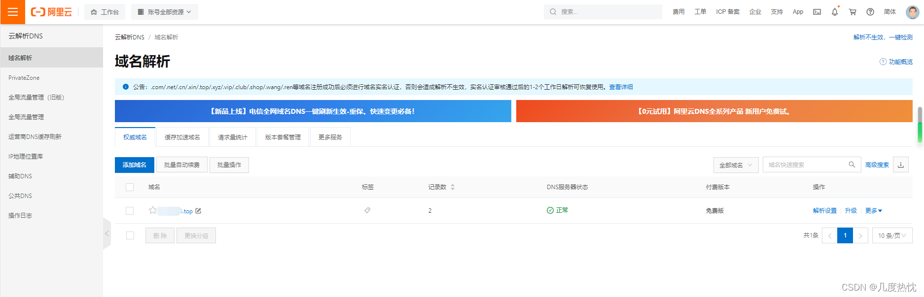Open 工作台 button in top bar
Screen dimensions: 924x297
click(x=105, y=12)
